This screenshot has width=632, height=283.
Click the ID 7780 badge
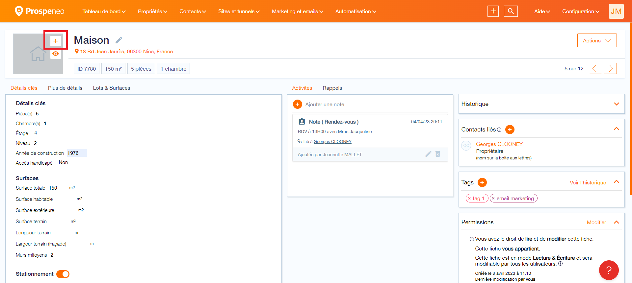87,69
